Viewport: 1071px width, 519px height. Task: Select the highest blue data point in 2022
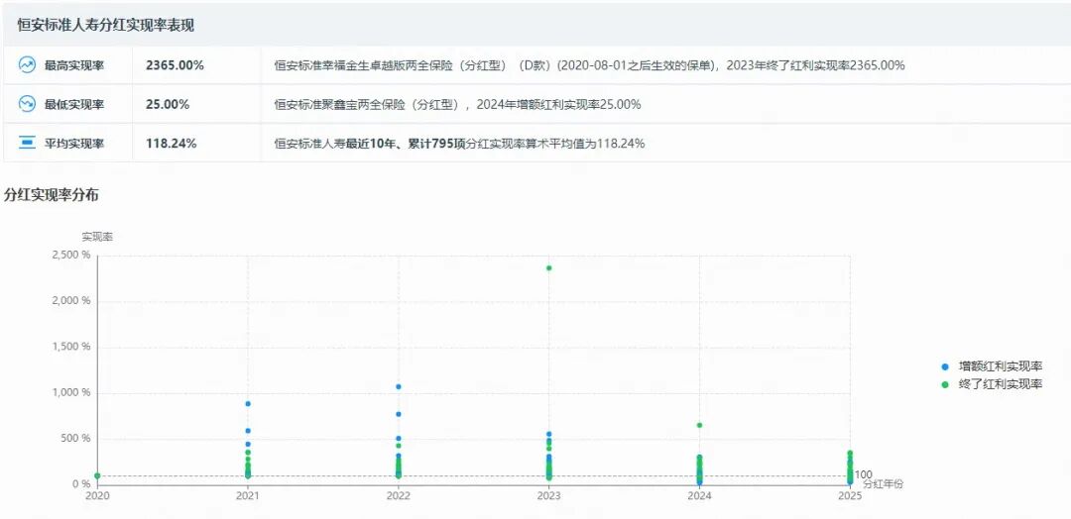coord(399,386)
